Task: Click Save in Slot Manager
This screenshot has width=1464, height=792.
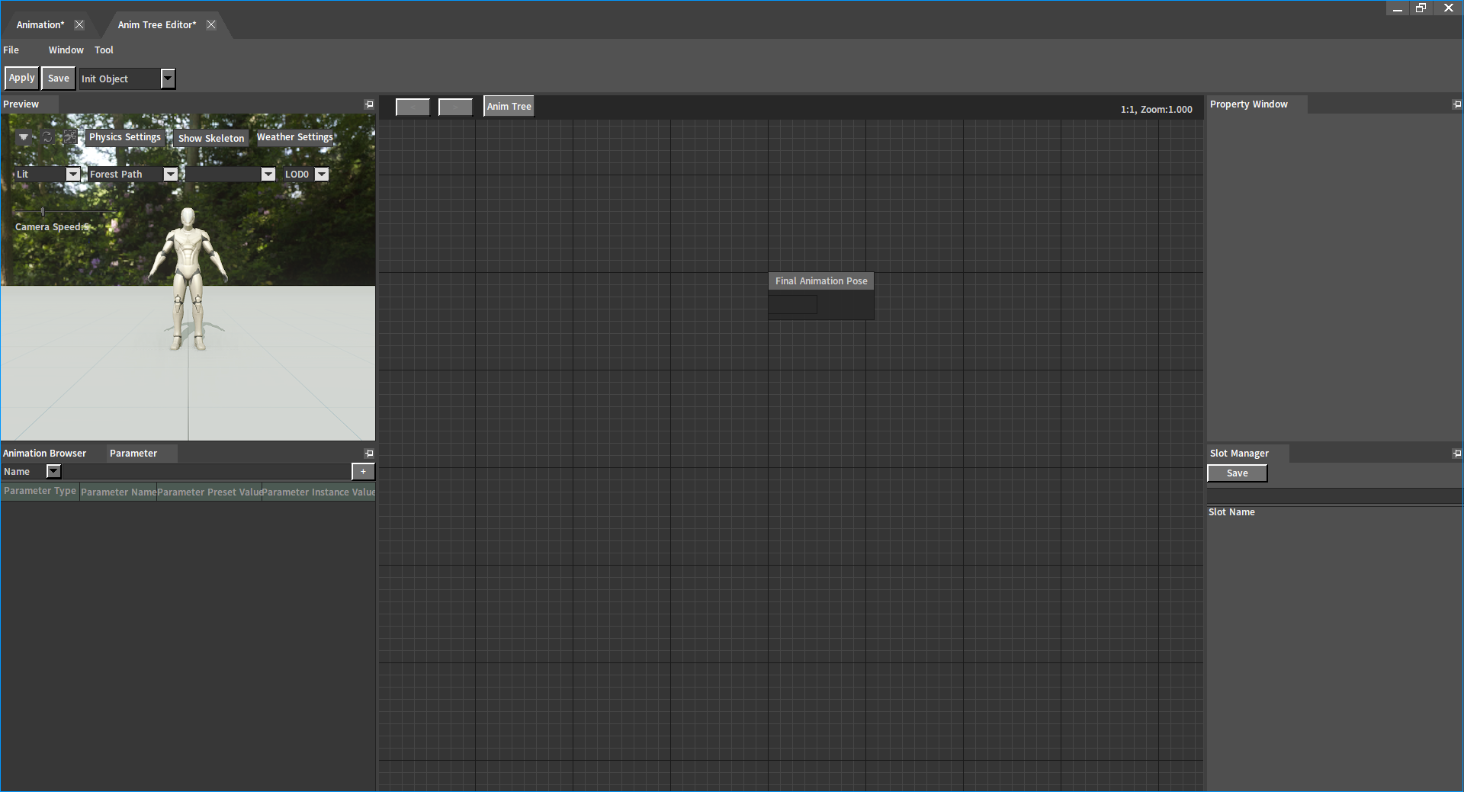Action: click(x=1238, y=473)
